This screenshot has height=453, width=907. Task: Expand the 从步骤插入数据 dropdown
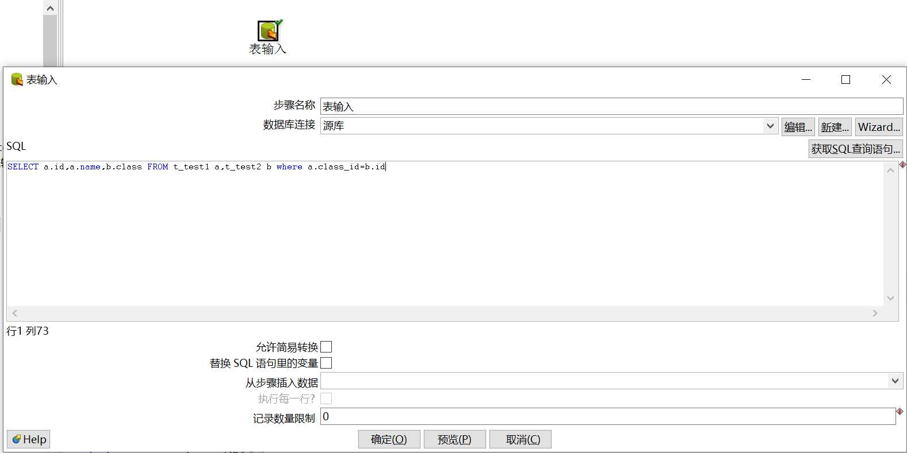[x=895, y=381]
